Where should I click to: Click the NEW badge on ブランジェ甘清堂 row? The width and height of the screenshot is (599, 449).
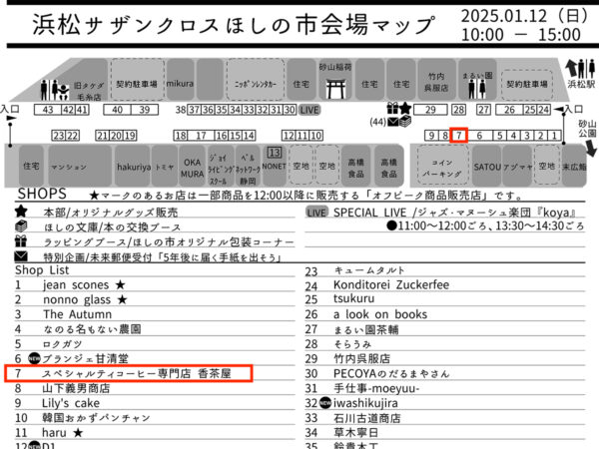tap(34, 358)
